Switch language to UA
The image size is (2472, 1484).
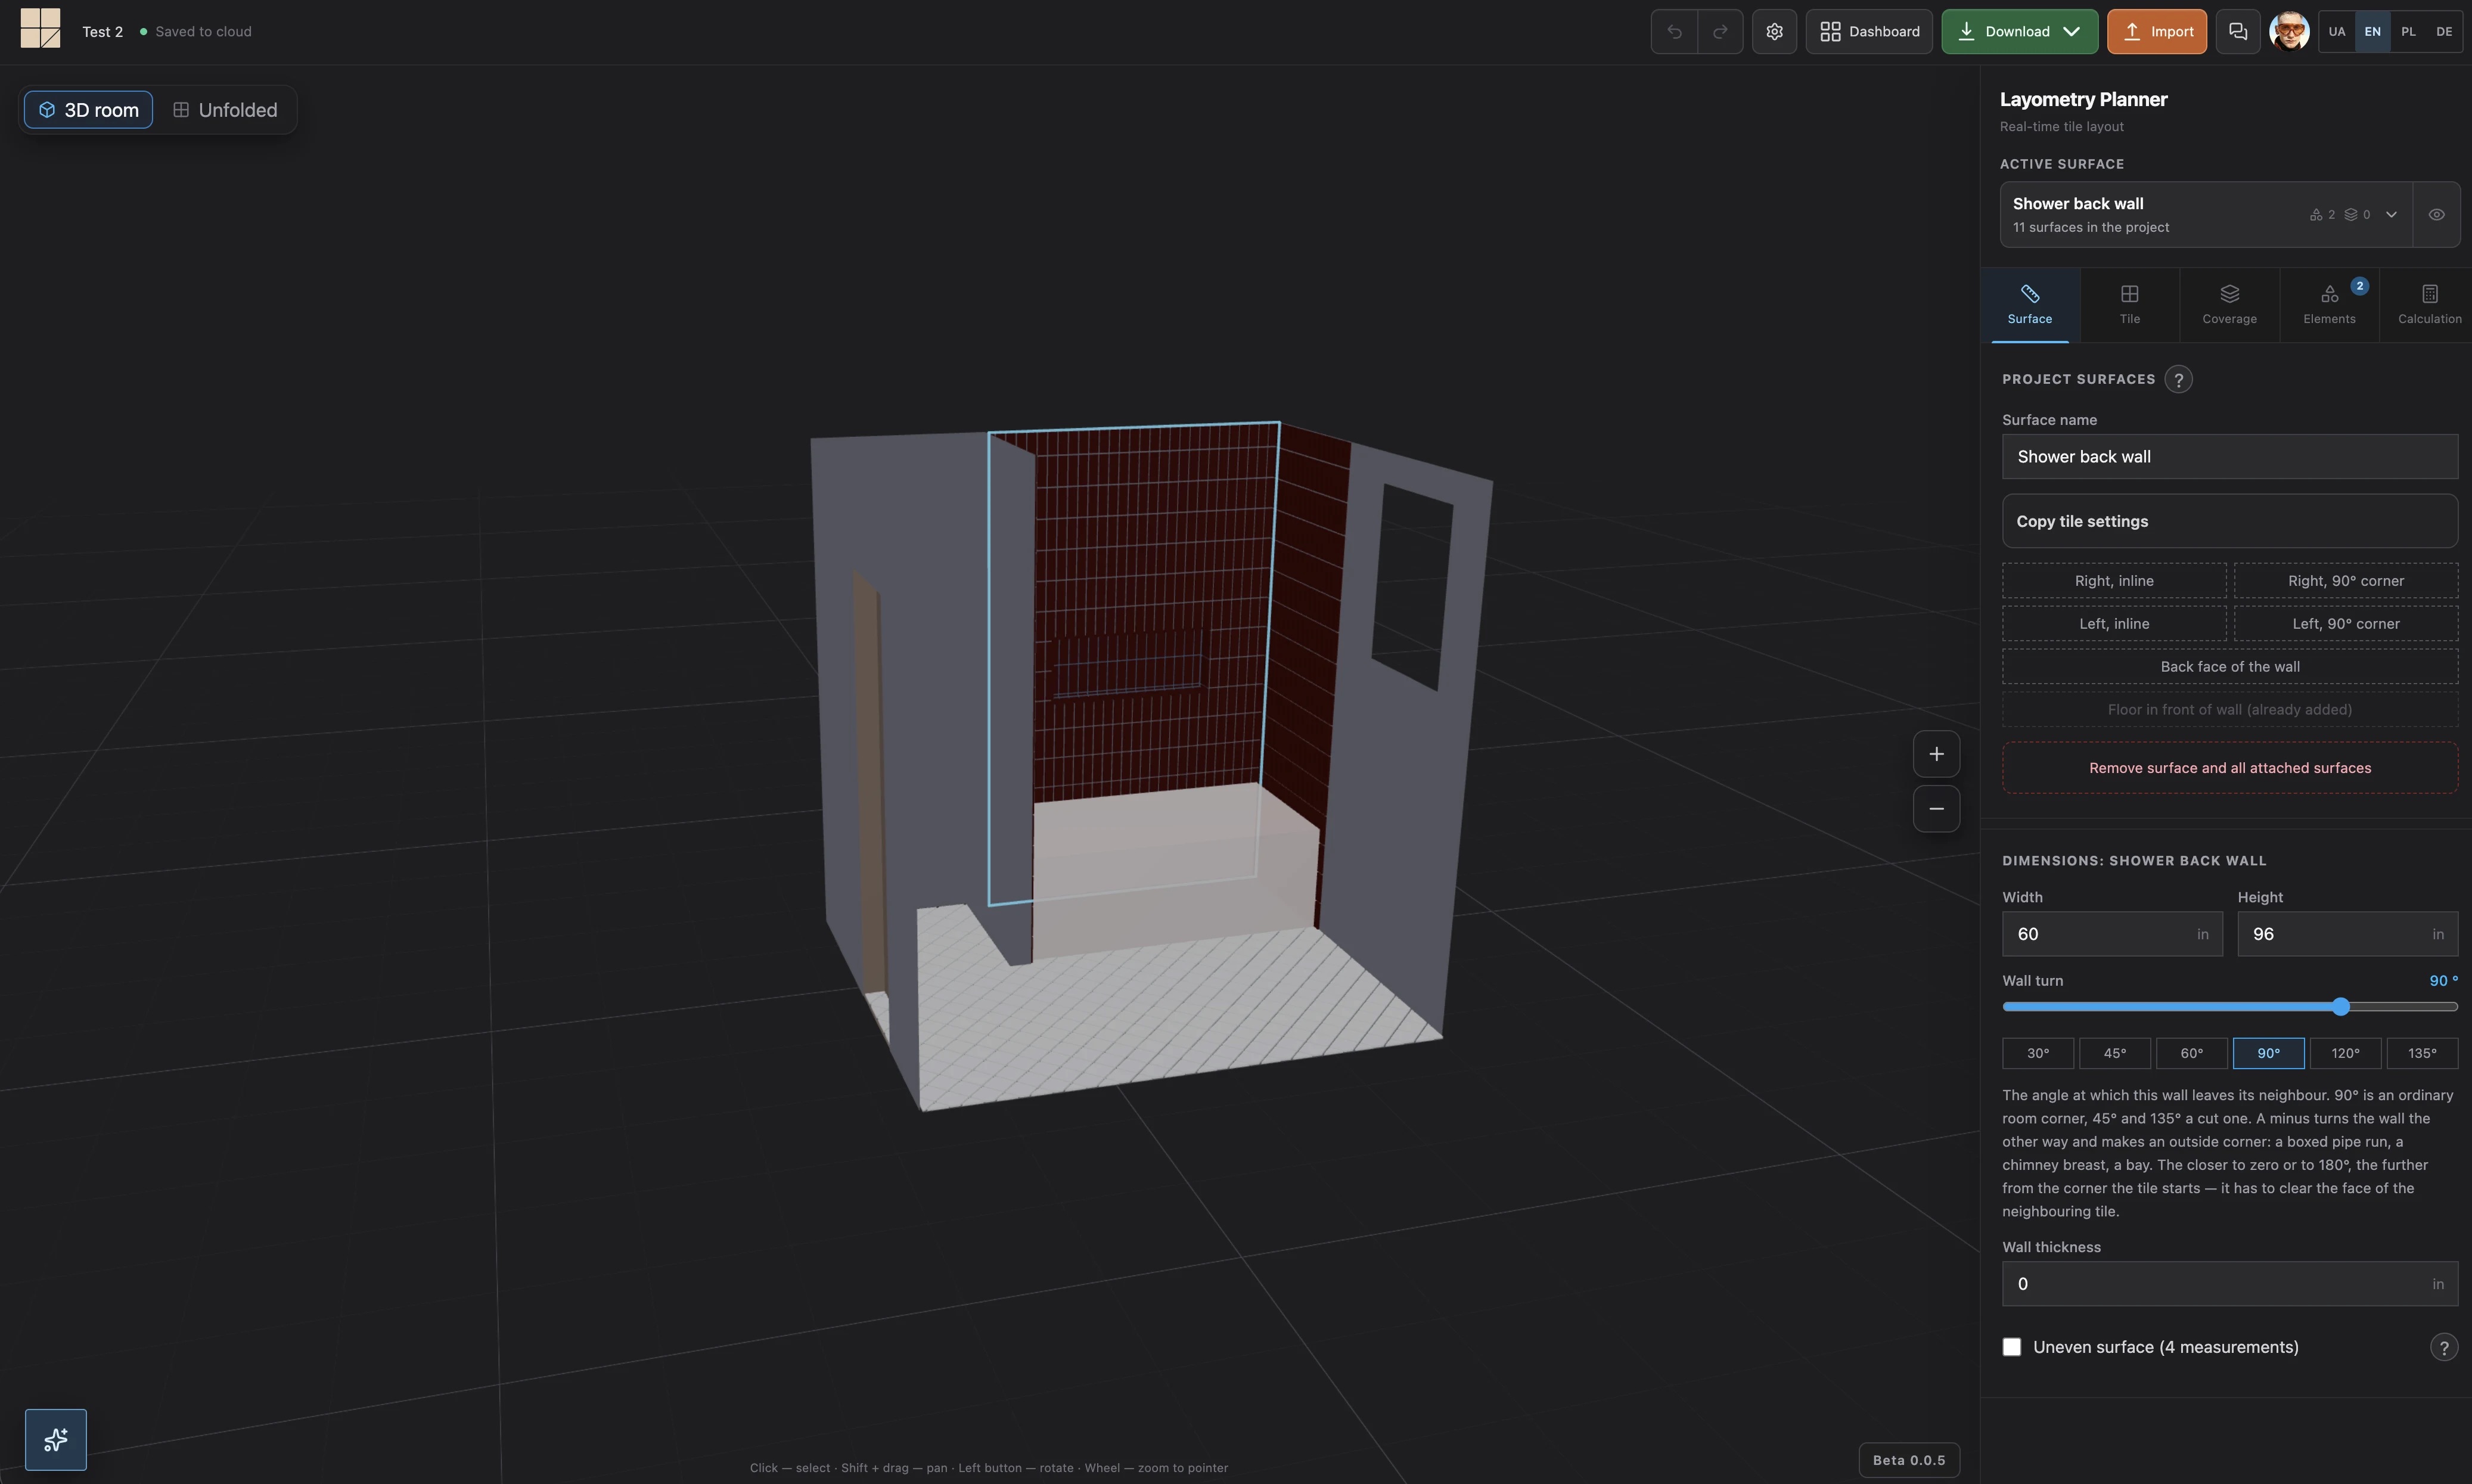[x=2337, y=32]
